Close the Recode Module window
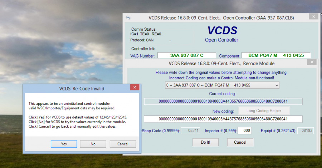Viewport: 322px width, 168px height. click(x=312, y=62)
